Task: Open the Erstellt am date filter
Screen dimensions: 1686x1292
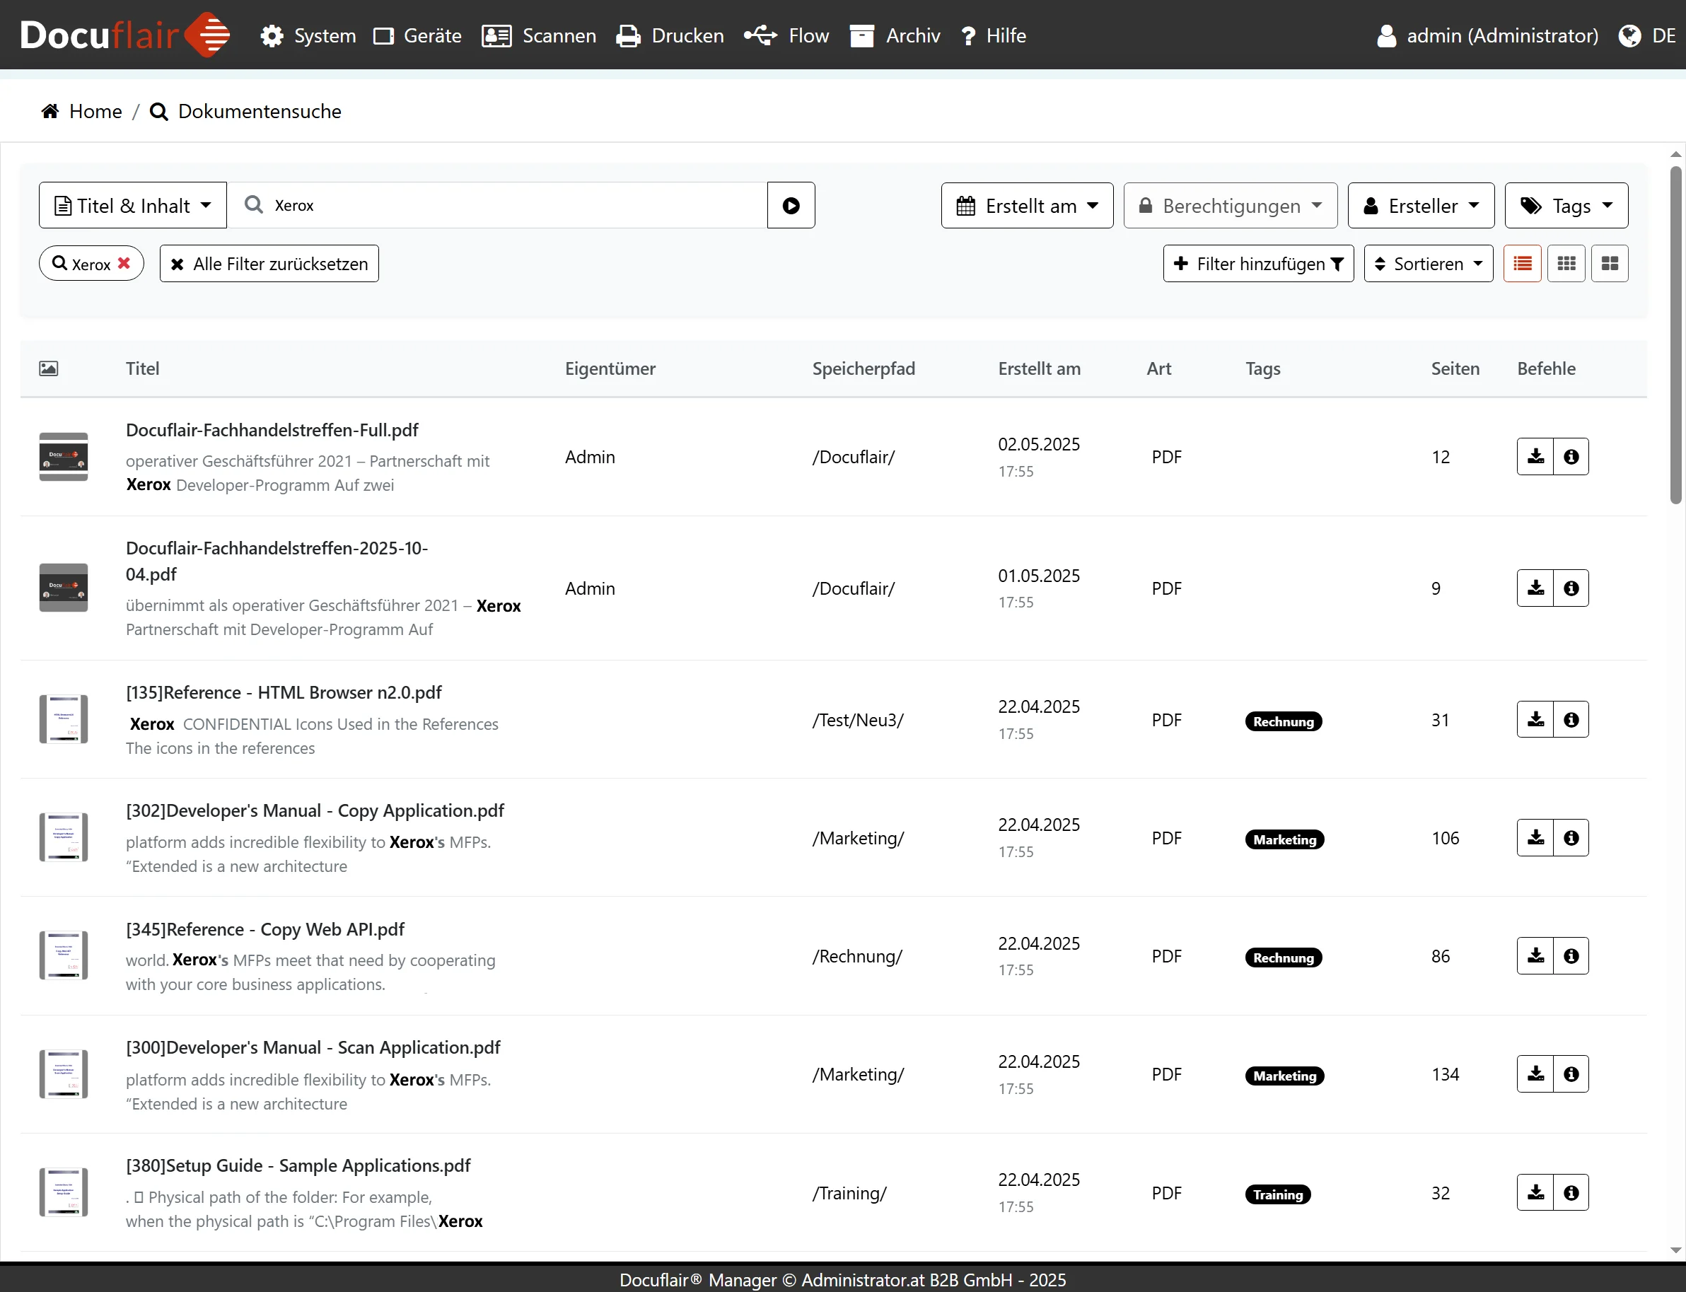Action: click(x=1027, y=205)
